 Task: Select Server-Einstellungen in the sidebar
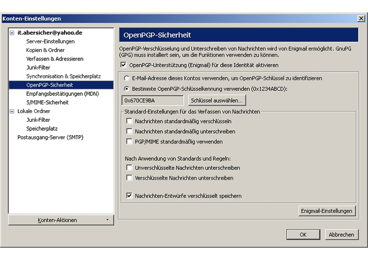tap(50, 41)
